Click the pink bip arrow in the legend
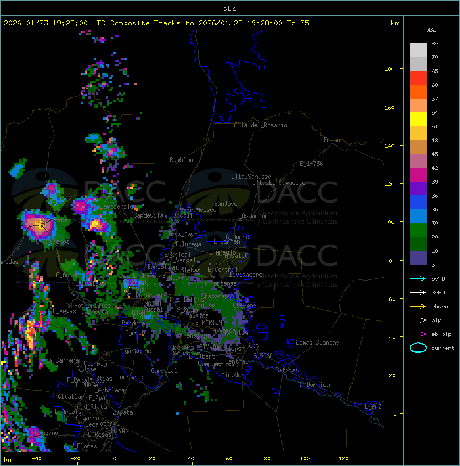 pos(418,320)
